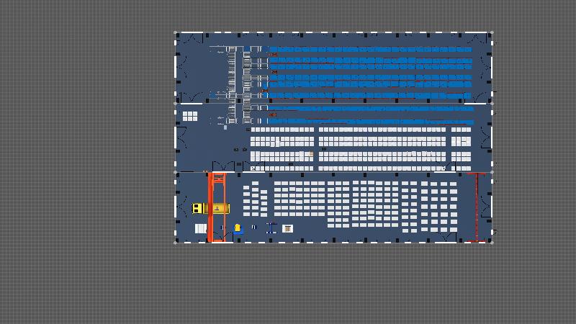Select the red item at top rack start
This screenshot has height=324, width=576.
pyautogui.click(x=273, y=54)
